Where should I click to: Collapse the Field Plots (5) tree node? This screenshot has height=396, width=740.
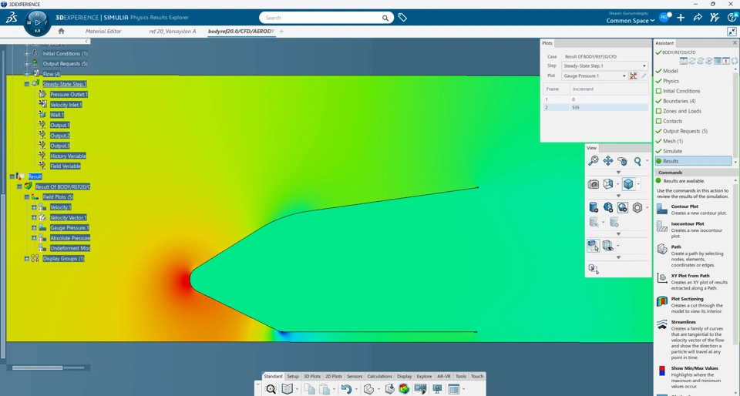pyautogui.click(x=27, y=197)
